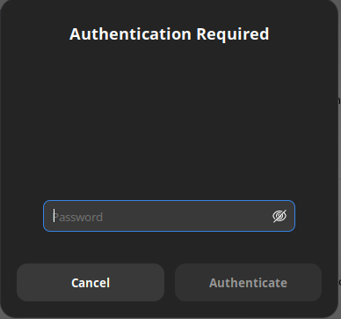This screenshot has height=319, width=341.
Task: Unhide the password with the visibility icon
Action: [279, 216]
